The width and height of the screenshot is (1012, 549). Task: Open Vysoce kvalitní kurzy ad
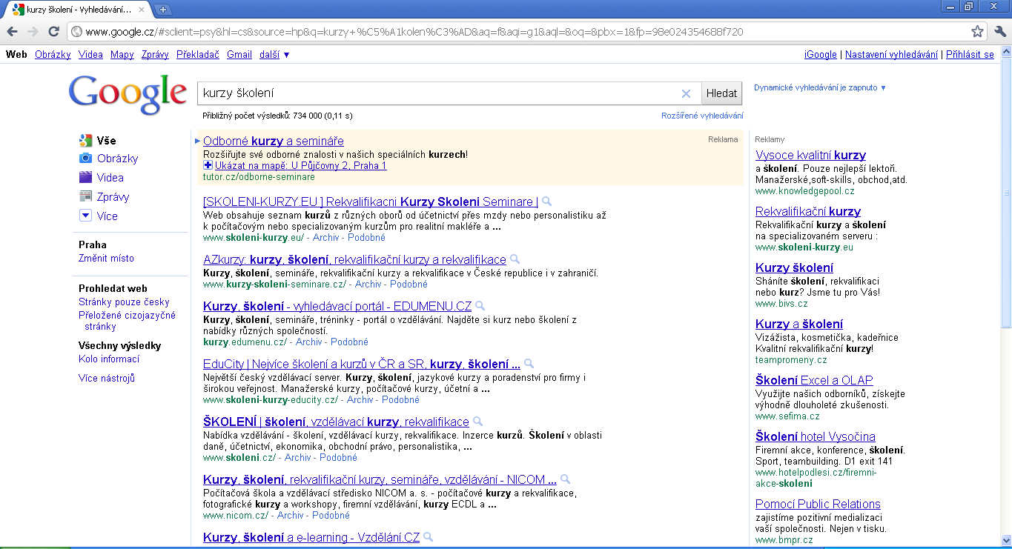click(x=810, y=155)
